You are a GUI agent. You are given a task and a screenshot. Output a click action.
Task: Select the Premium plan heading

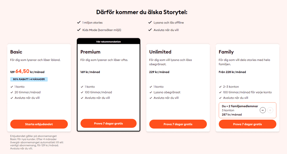91,52
